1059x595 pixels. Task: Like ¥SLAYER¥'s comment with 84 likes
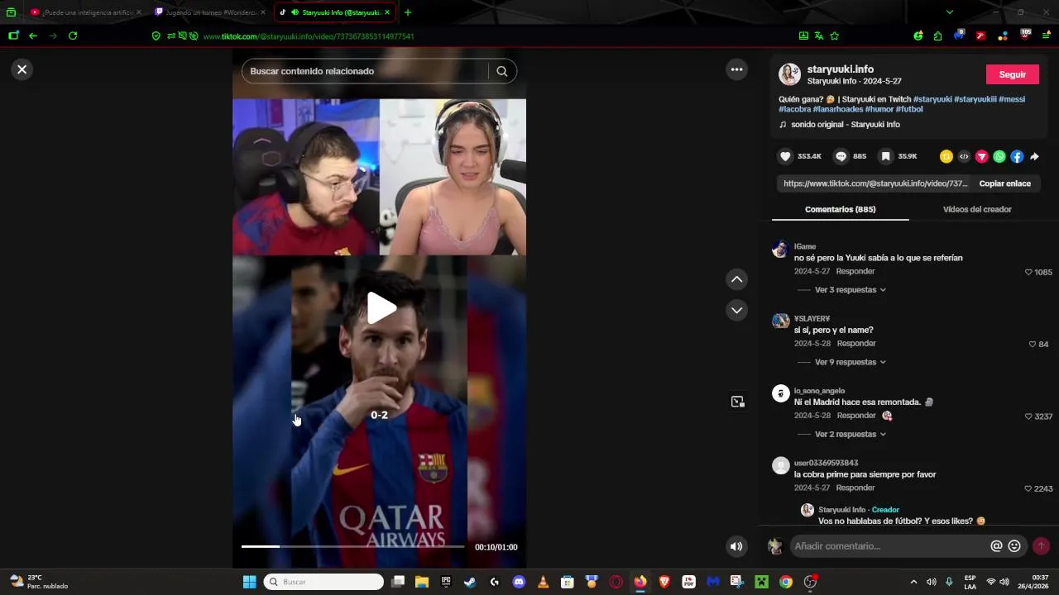pos(1033,344)
